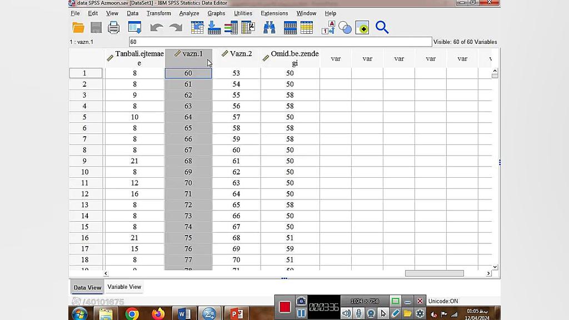Click the horizontal scrollbar thumb
This screenshot has height=320, width=569.
coord(435,273)
